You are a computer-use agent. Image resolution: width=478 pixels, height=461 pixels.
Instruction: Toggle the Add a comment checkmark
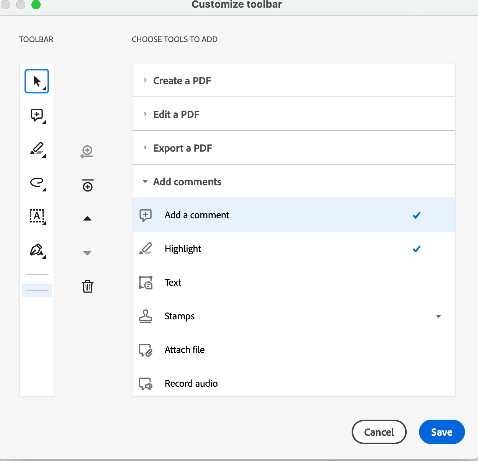click(x=417, y=215)
